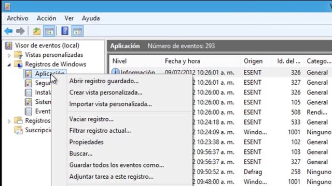The height and width of the screenshot is (186, 332).
Task: Click the Up one level folder icon
Action: pyautogui.click(x=37, y=31)
